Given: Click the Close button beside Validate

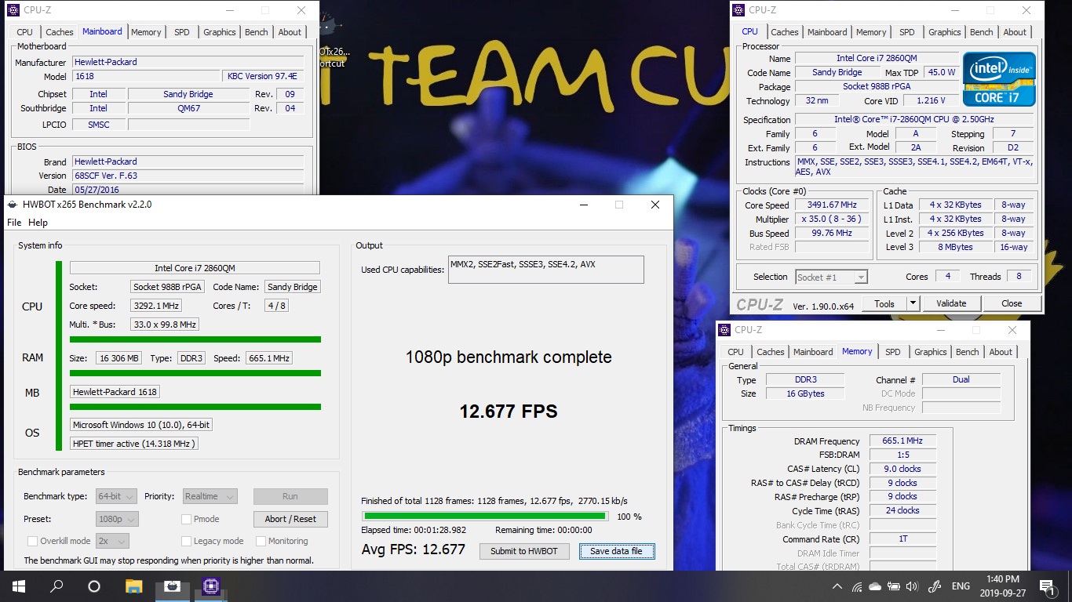Looking at the screenshot, I should [x=1012, y=303].
